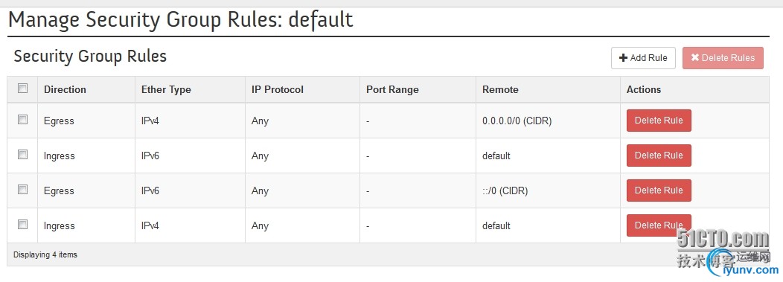Select the Egress IPv6 rule checkbox
Viewport: 783px width, 282px height.
22,189
